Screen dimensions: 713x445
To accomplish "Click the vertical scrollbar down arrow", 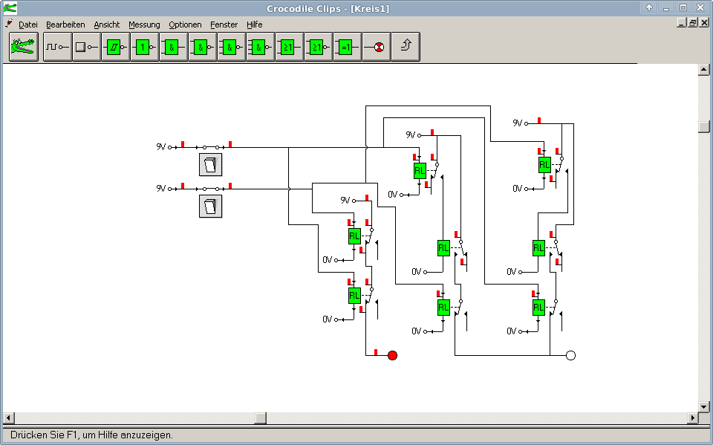I will [704, 406].
